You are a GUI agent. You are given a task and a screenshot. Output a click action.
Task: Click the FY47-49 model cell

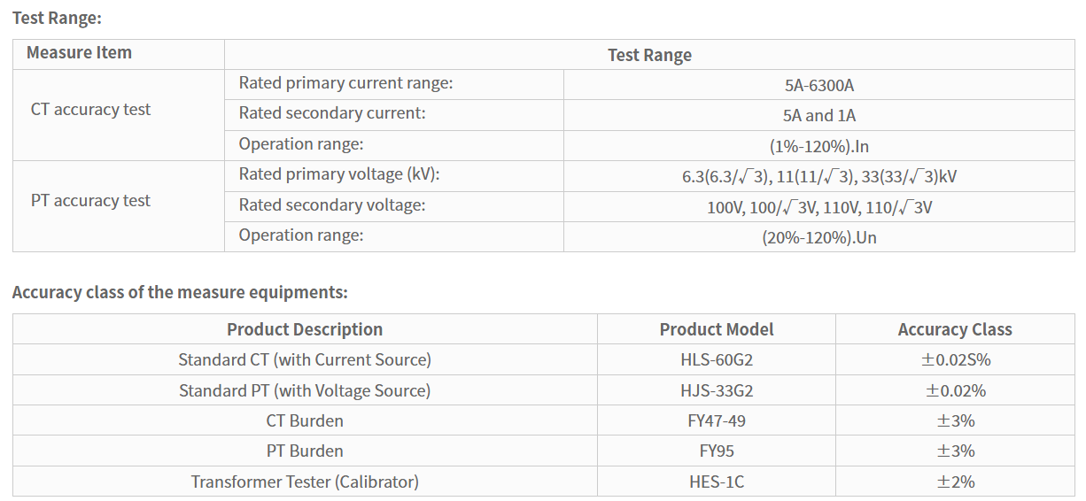point(717,420)
